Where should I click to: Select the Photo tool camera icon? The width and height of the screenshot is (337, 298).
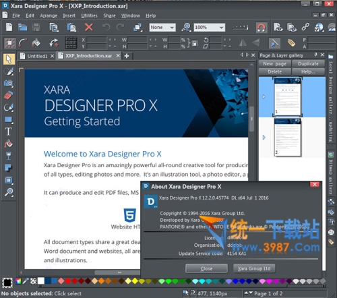coord(9,84)
